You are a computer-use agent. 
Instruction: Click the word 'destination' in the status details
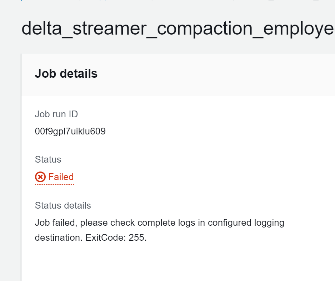59,238
